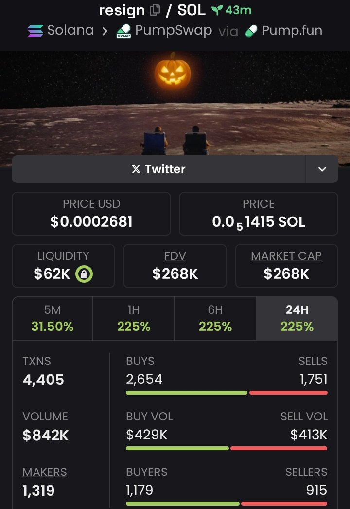Expand the socials dropdown chevron
Viewport: 350px width, 509px height.
321,169
